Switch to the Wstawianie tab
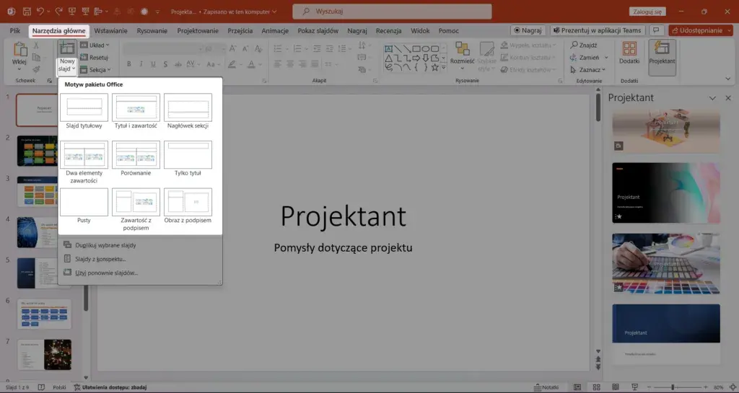The image size is (739, 393). tap(110, 30)
